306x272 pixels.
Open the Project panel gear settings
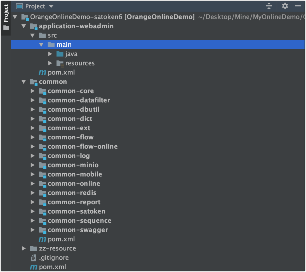tap(285, 6)
